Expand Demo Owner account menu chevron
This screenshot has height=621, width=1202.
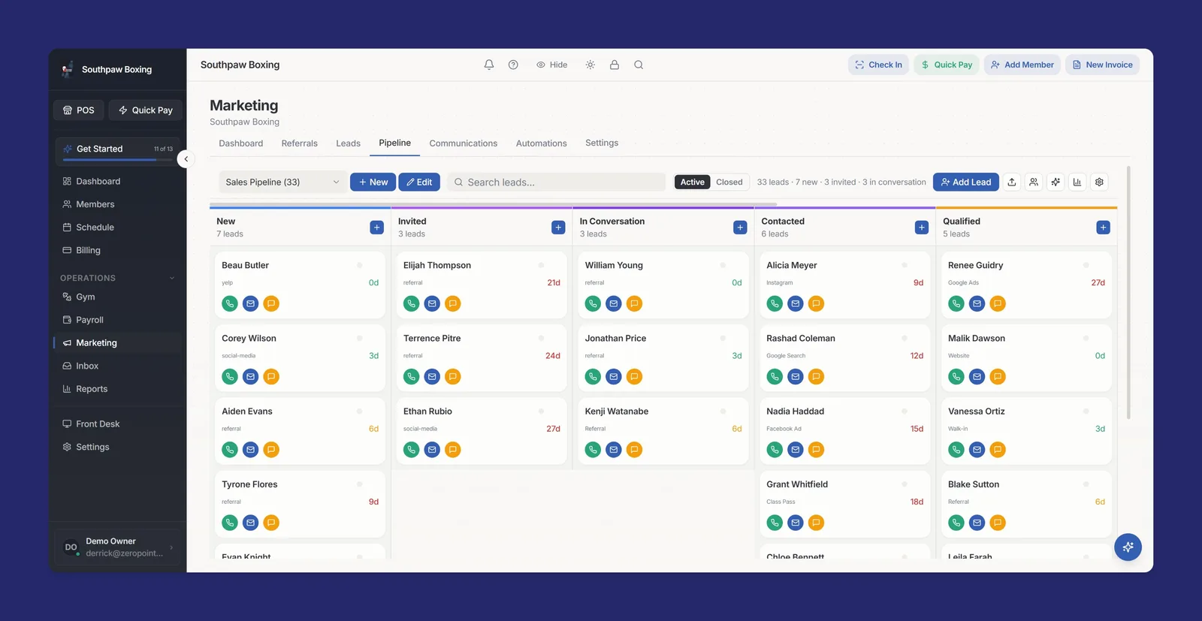171,547
